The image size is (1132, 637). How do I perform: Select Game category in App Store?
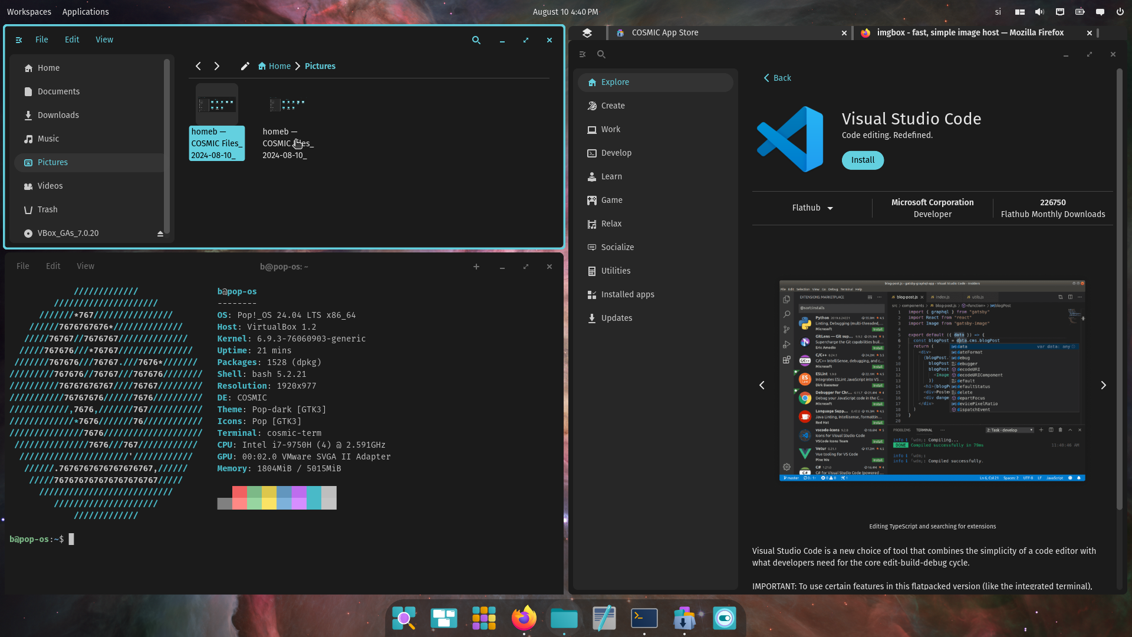(x=656, y=200)
